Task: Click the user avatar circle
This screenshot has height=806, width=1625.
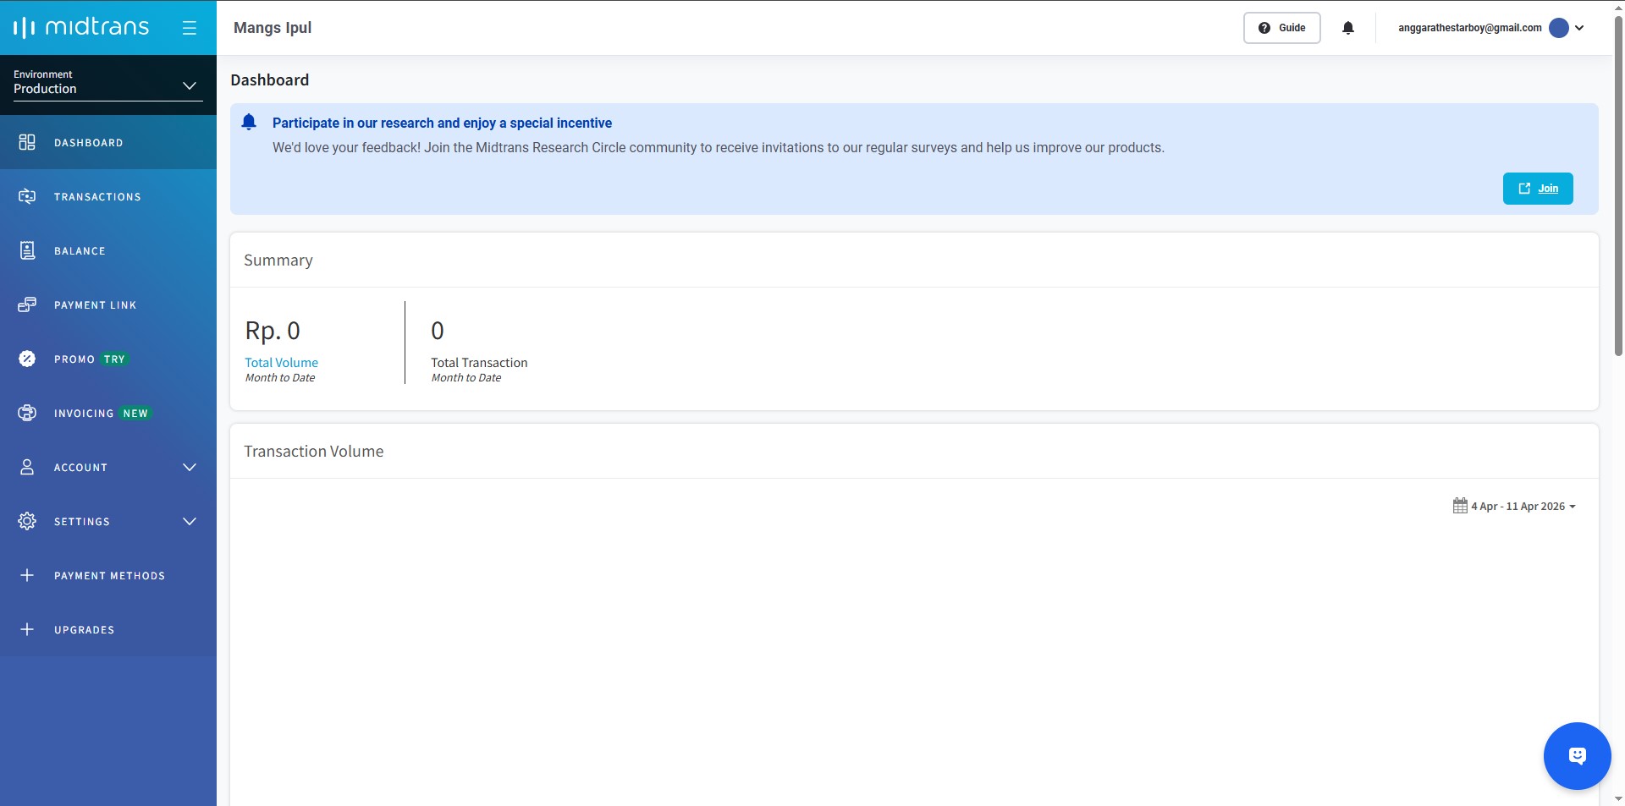Action: pyautogui.click(x=1558, y=28)
